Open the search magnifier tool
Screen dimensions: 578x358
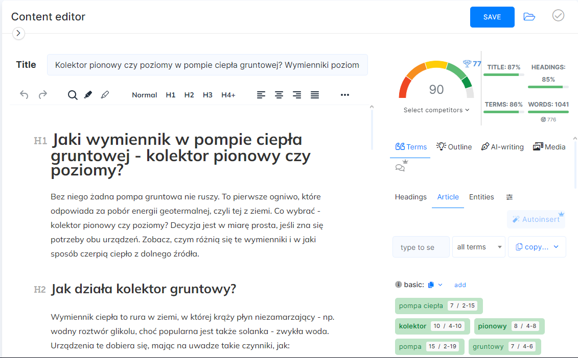[x=73, y=95]
